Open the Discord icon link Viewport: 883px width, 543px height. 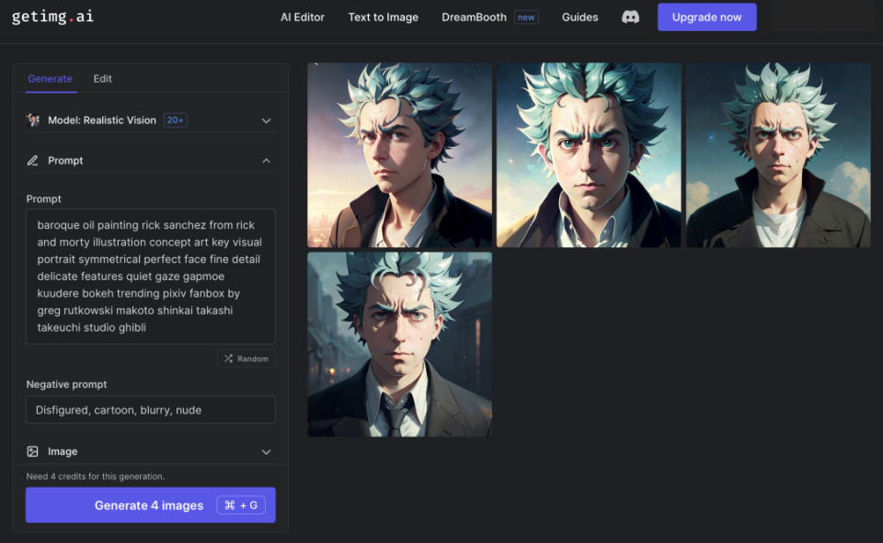coord(630,17)
